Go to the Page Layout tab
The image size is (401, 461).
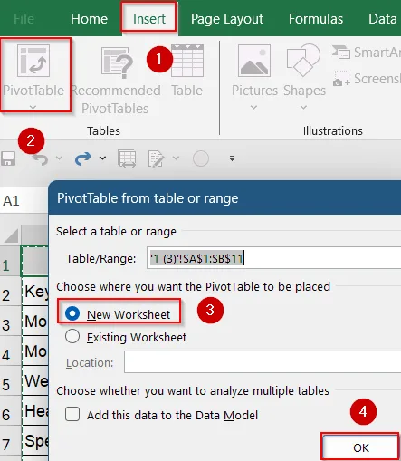(227, 19)
